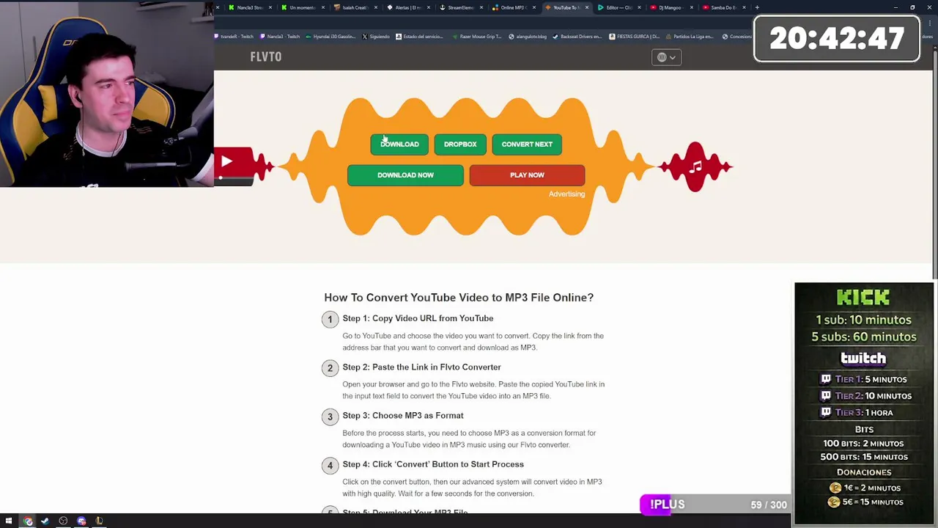Open the Backseat Drivers bookmark
Screen dimensions: 938x528
point(577,37)
